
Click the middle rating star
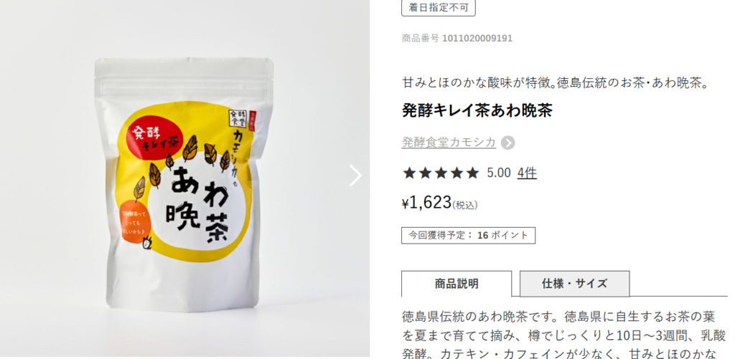pyautogui.click(x=441, y=173)
